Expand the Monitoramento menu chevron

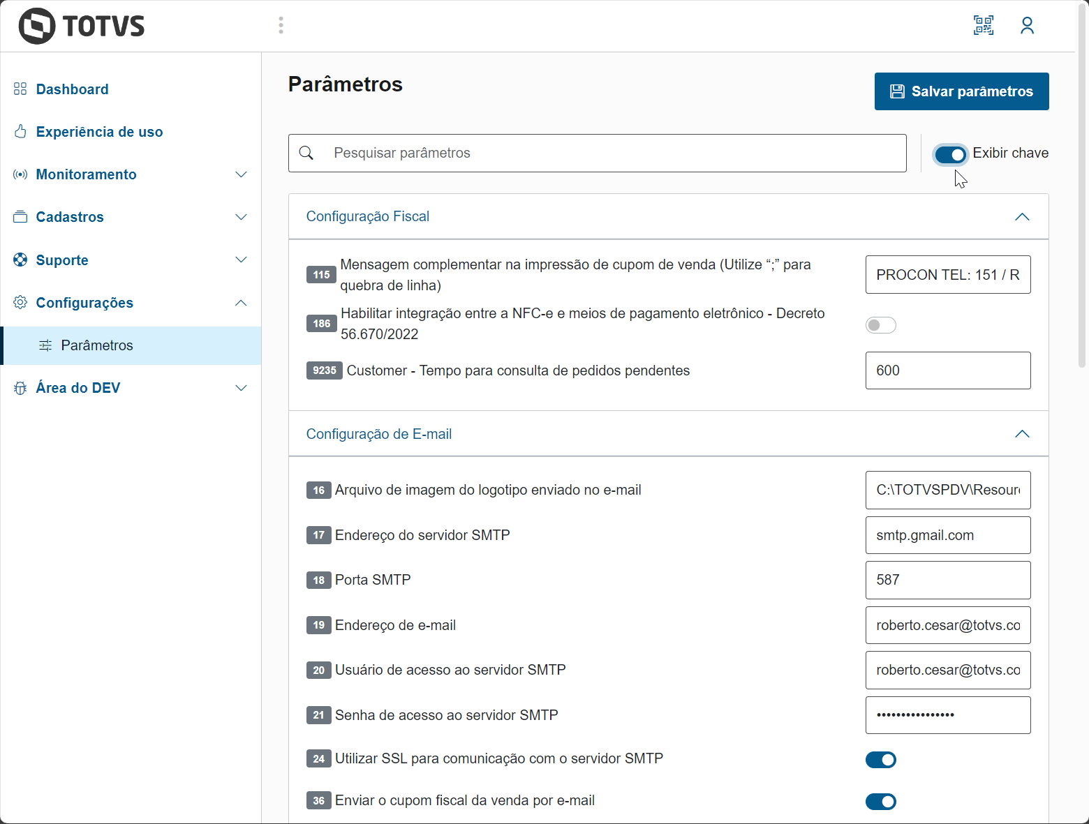241,174
